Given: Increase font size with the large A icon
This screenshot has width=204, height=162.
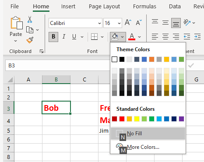Looking at the screenshot, I should 128,23.
